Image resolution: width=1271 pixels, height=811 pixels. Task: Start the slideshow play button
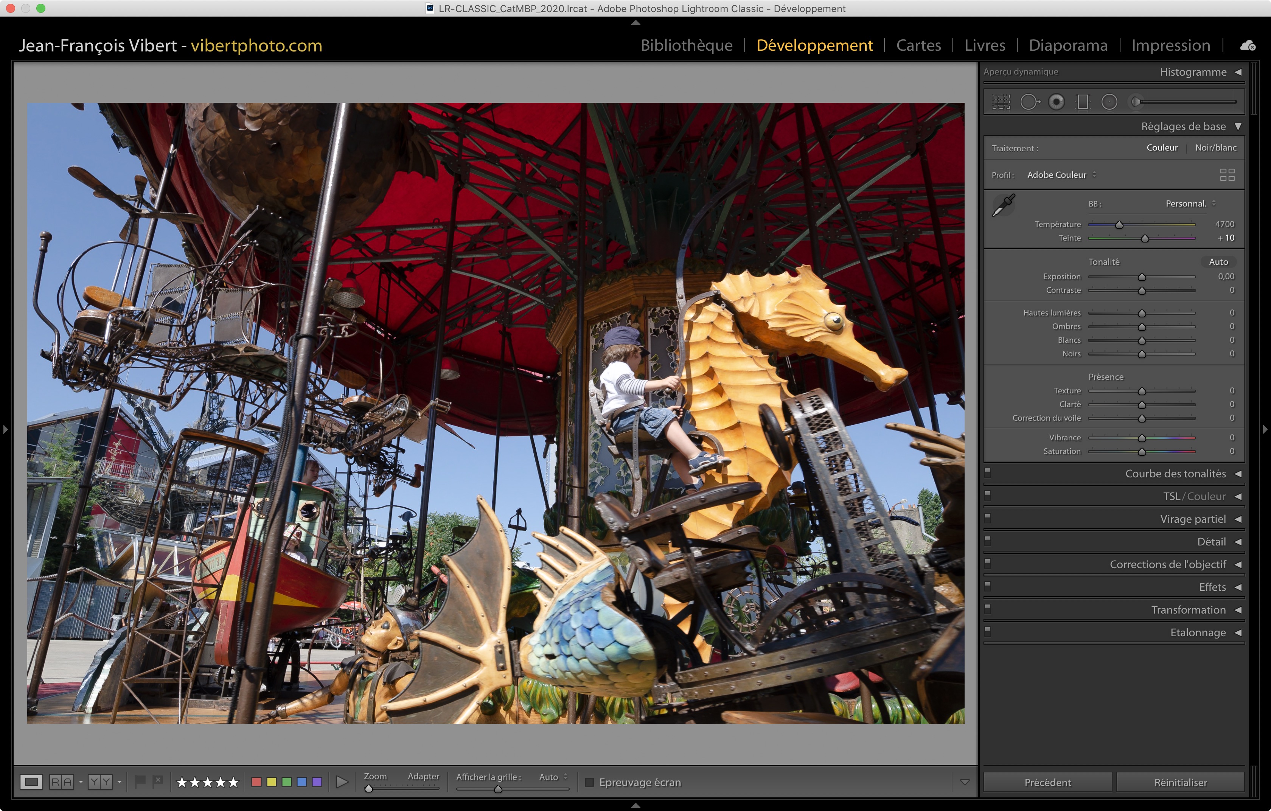tap(342, 782)
